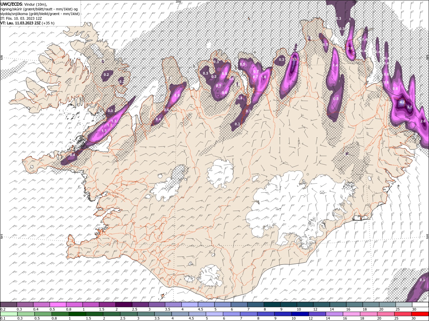Click the bright red 30 swatch in lower legend row
429x321 pixels.
420,314
